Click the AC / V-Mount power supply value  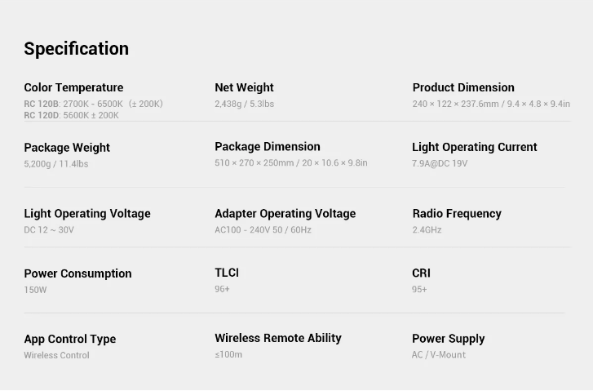click(x=439, y=354)
